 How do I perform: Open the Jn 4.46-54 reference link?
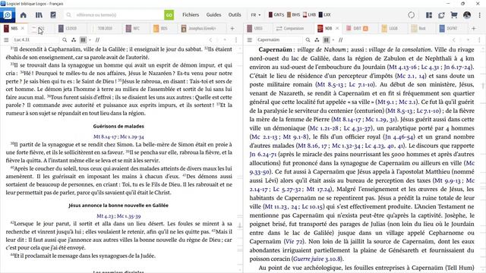(399, 136)
